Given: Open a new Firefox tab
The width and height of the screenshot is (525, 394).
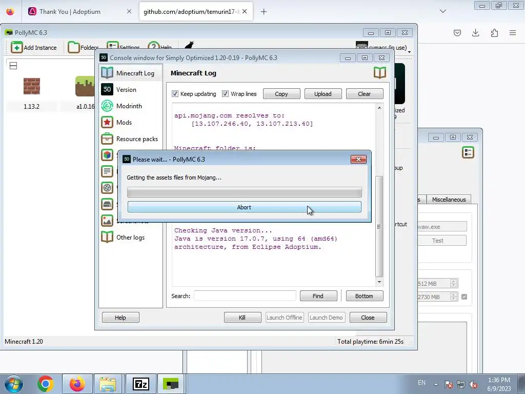Looking at the screenshot, I should coord(264,12).
